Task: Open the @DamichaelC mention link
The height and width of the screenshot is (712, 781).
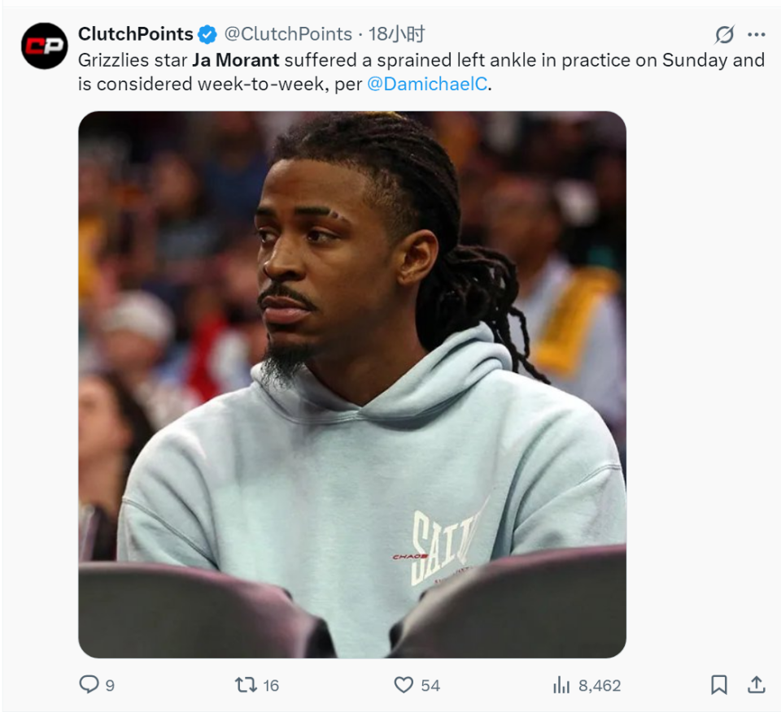Action: 427,84
